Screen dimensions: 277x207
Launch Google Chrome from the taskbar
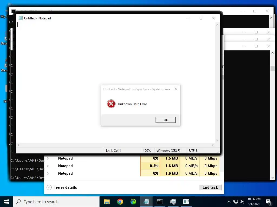(120, 202)
